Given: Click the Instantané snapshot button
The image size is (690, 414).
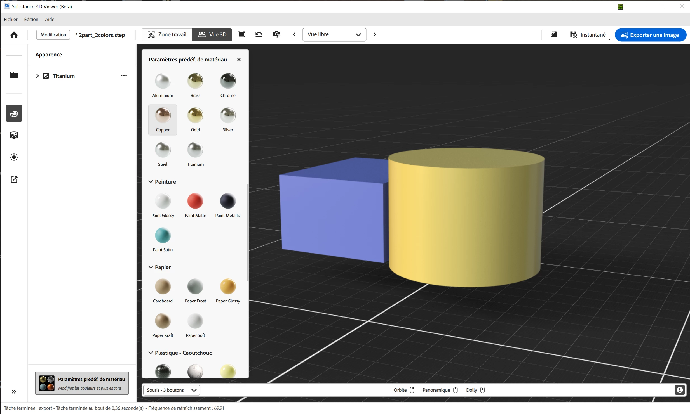Looking at the screenshot, I should click(588, 35).
